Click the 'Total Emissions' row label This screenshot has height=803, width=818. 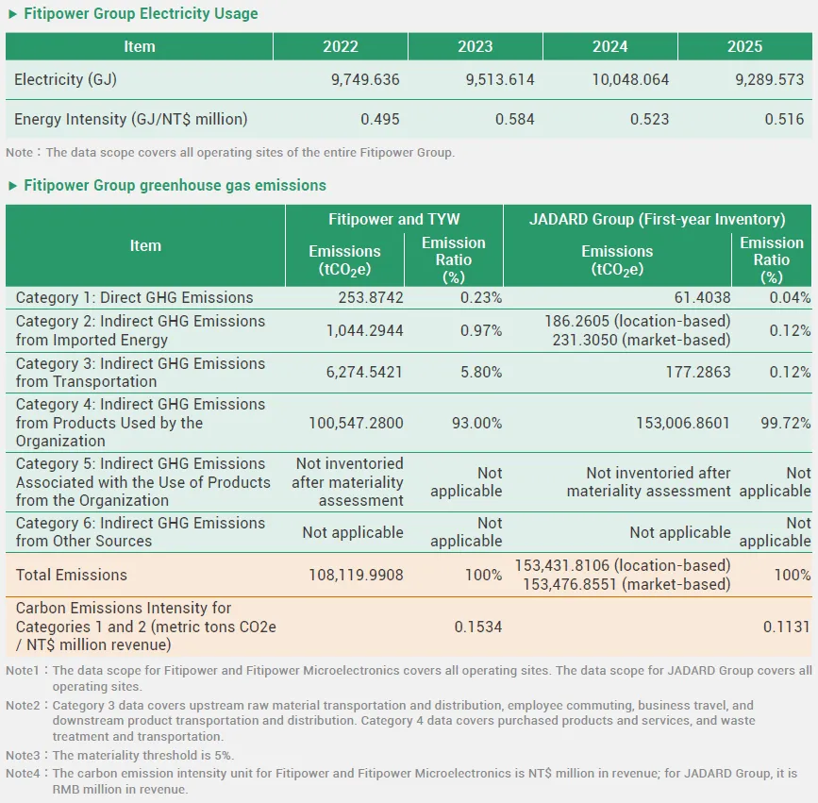(x=72, y=575)
